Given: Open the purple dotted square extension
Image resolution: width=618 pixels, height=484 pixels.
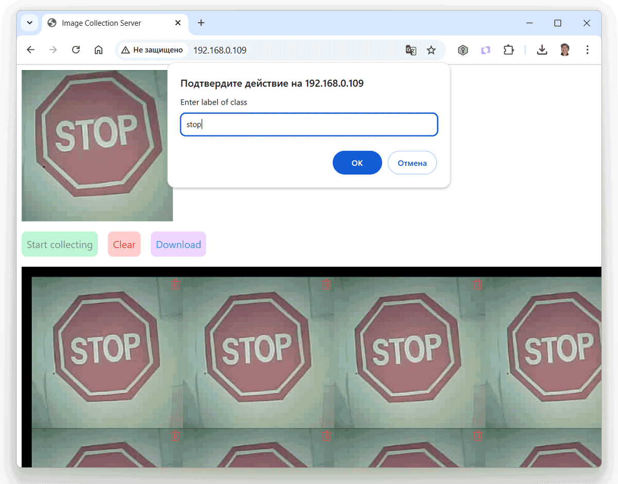Looking at the screenshot, I should pos(486,50).
